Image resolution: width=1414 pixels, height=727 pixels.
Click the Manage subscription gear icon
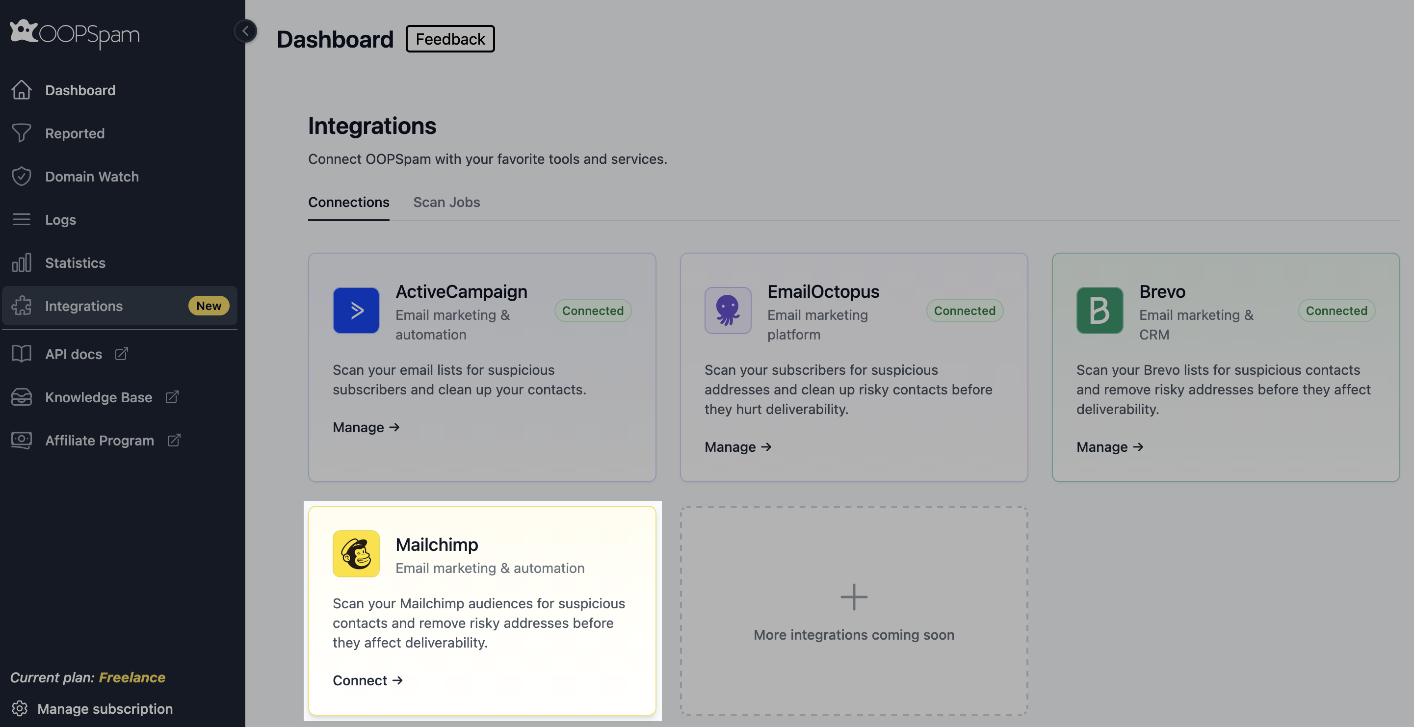click(20, 708)
